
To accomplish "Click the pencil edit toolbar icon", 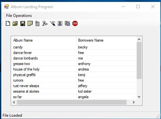I will (53, 23).
